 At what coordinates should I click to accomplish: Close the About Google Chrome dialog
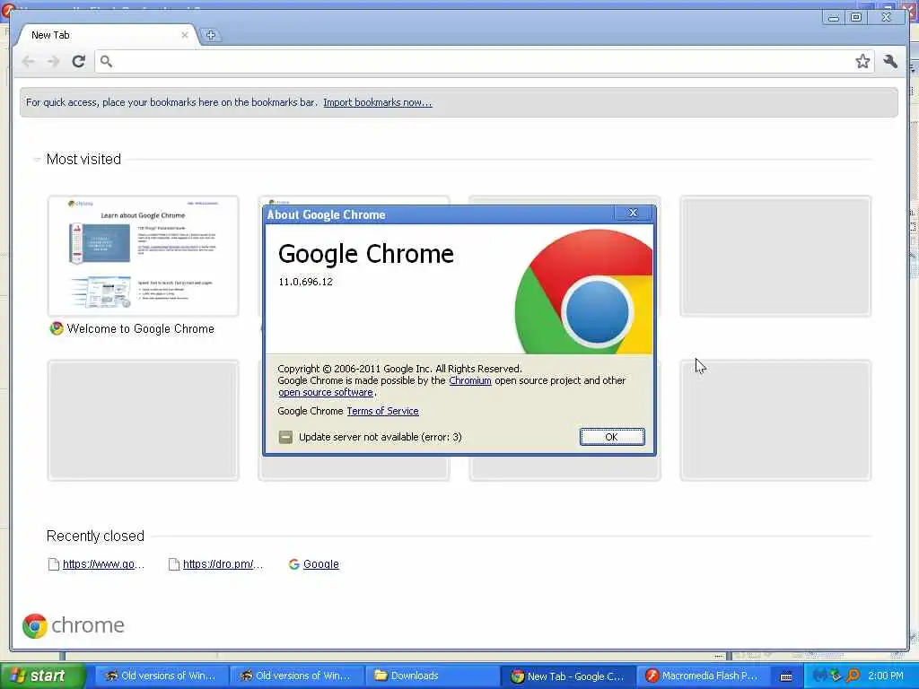[x=633, y=214]
